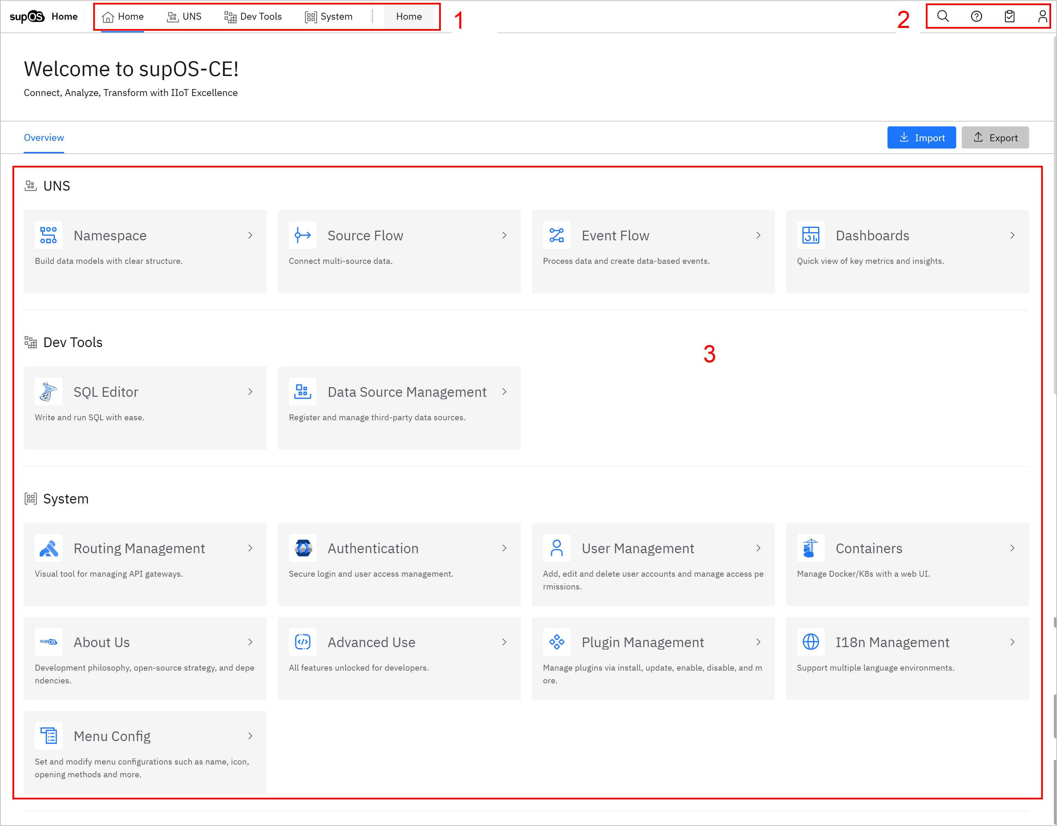Viewport: 1057px width, 826px height.
Task: Click the blue Import button
Action: (921, 138)
